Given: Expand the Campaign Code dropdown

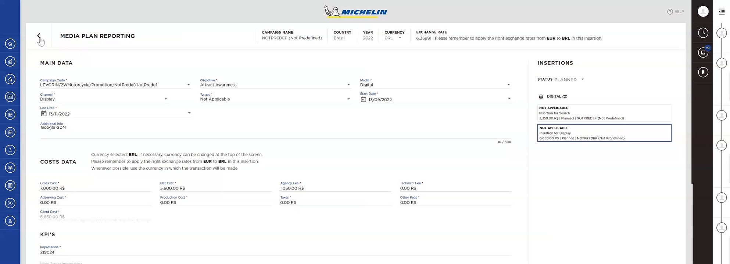Looking at the screenshot, I should pos(189,85).
